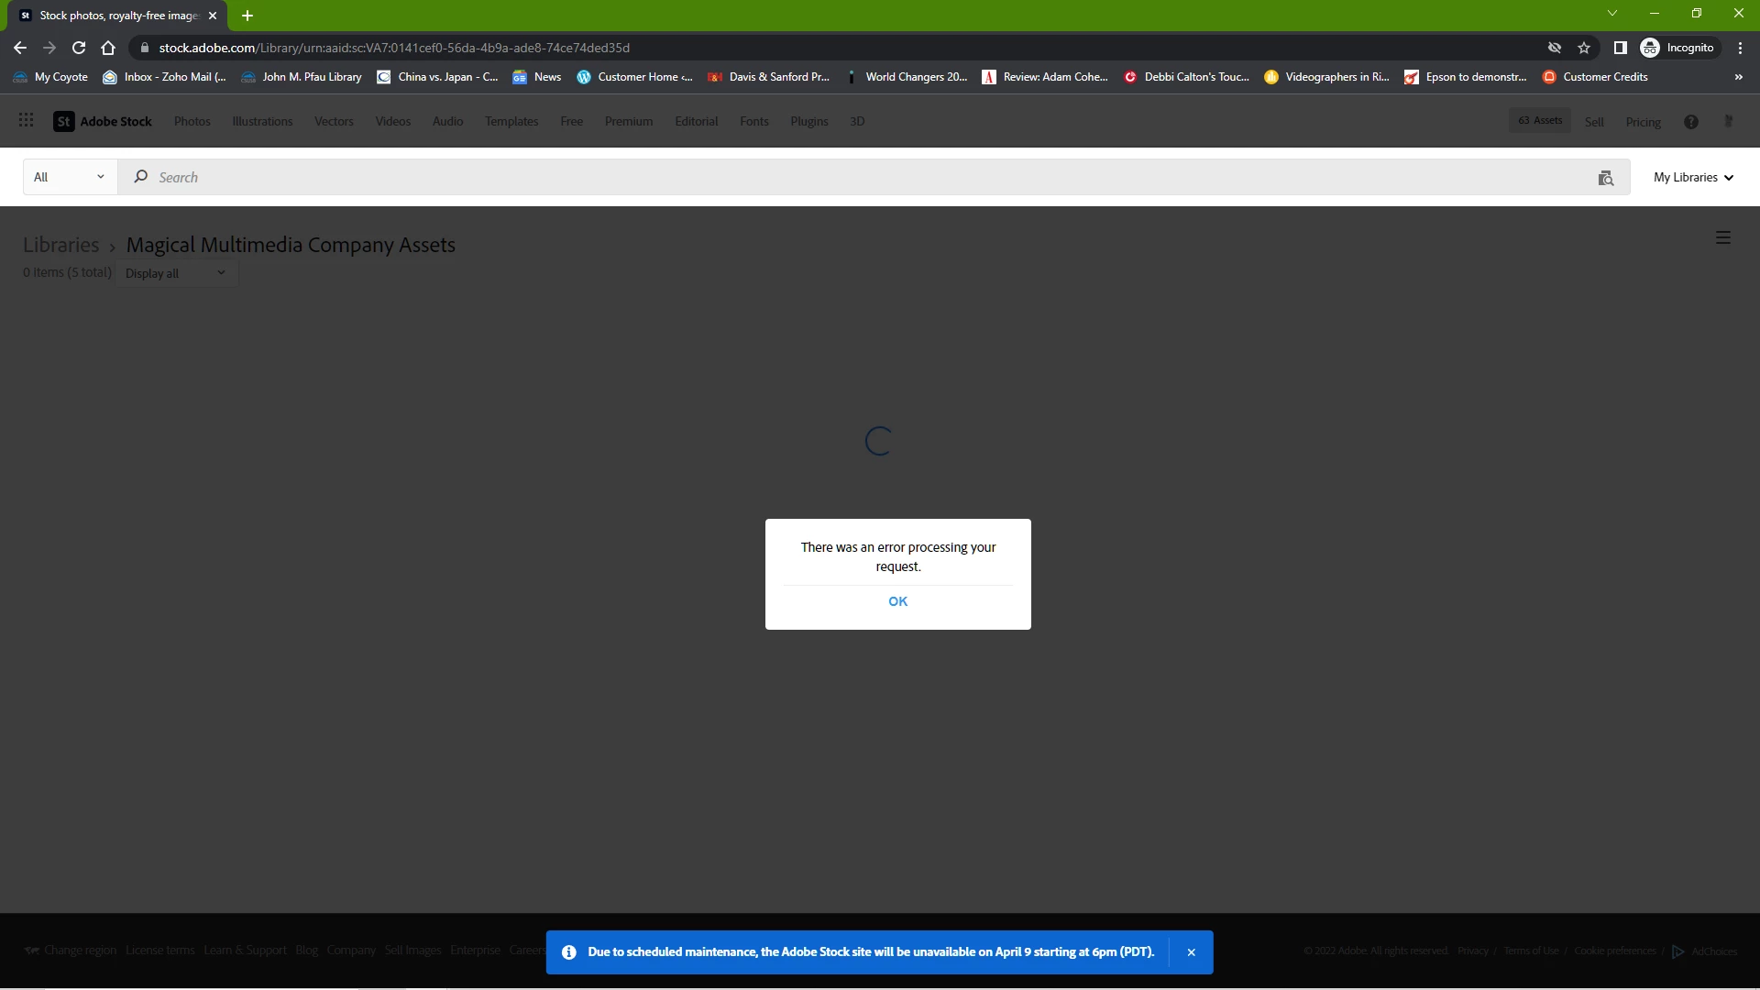Viewport: 1760px width, 990px height.
Task: Bookmark this page with star icon
Action: (x=1584, y=48)
